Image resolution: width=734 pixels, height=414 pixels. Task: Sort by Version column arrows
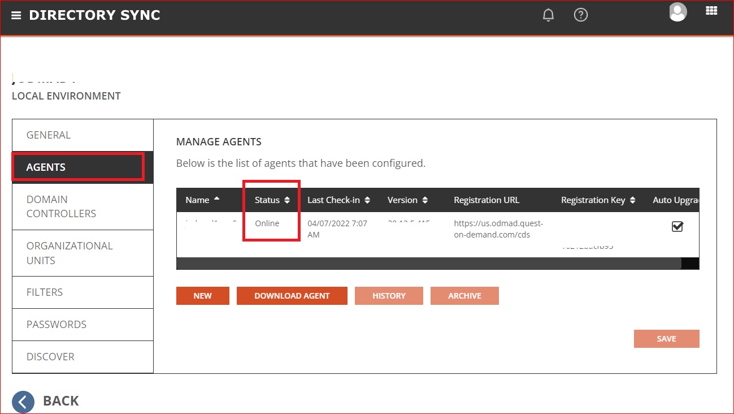point(425,200)
